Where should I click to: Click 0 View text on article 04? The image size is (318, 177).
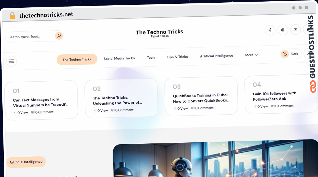coord(262,106)
